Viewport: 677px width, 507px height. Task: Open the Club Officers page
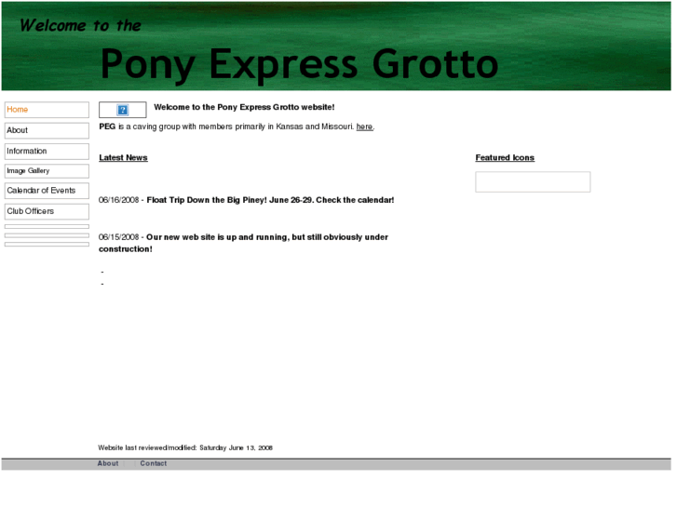47,211
